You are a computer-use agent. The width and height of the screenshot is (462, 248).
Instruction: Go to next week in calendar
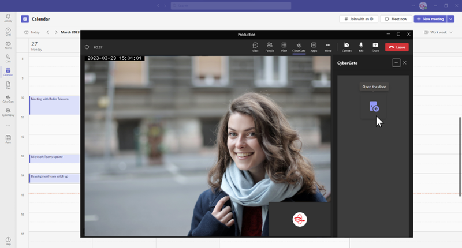[x=56, y=32]
